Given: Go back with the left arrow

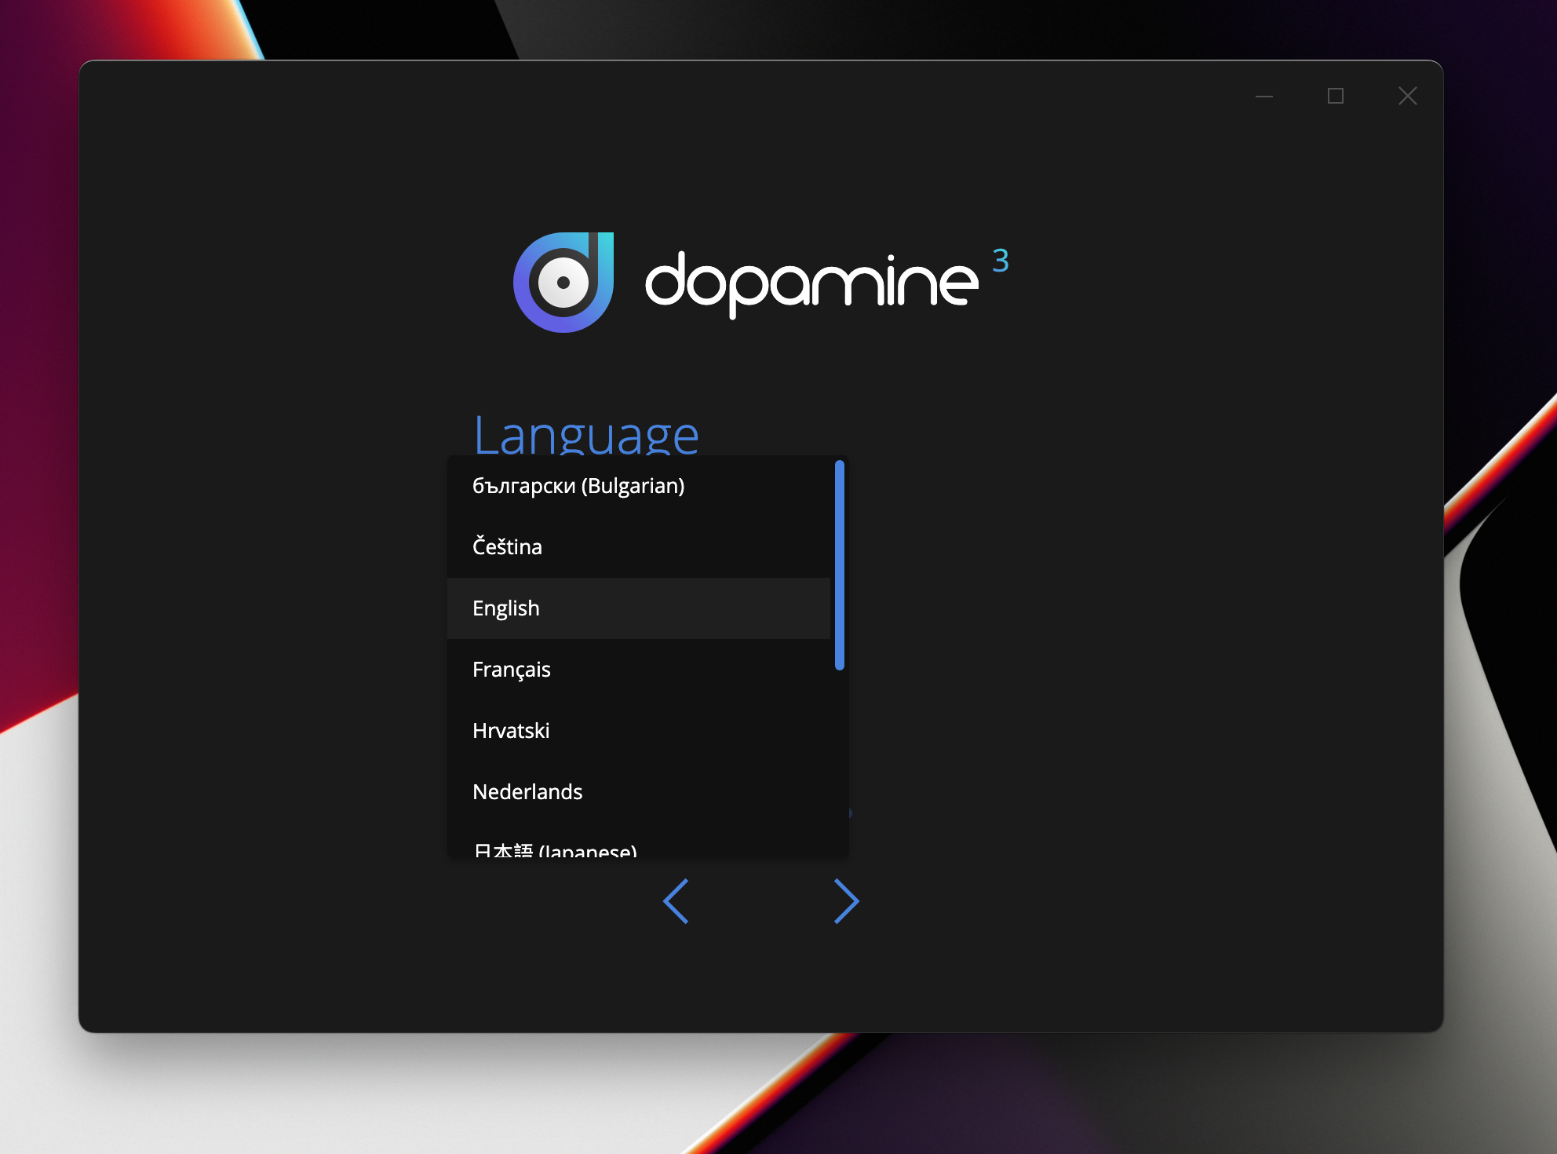Looking at the screenshot, I should [x=676, y=901].
